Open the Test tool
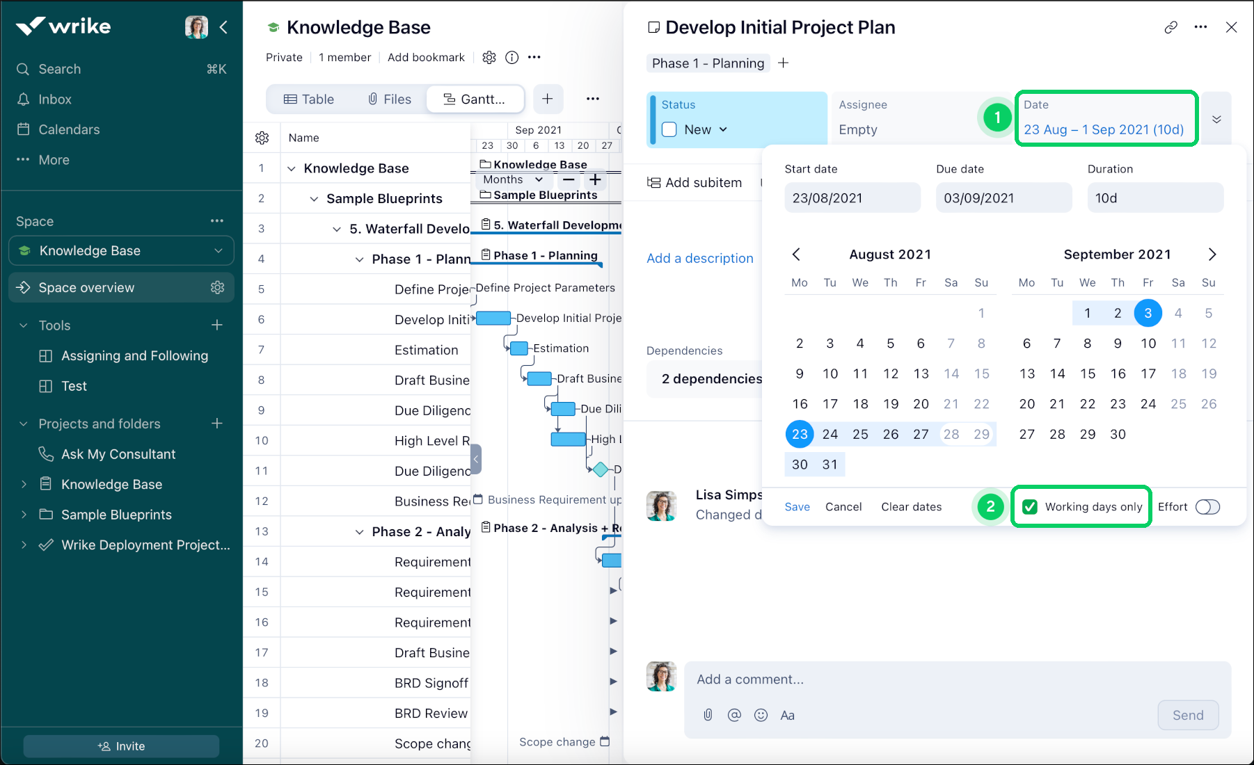1254x765 pixels. pos(74,386)
